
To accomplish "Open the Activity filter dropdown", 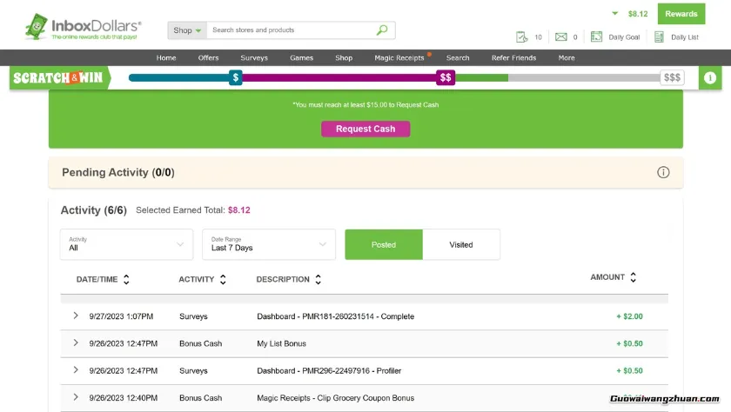I will (126, 244).
